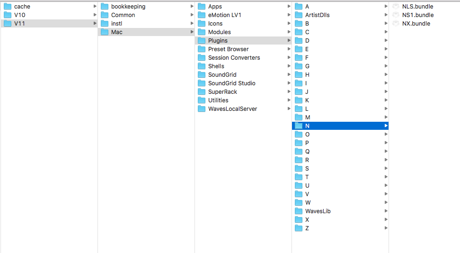This screenshot has height=253, width=460.
Task: Open the folder named L
Action: pos(340,108)
